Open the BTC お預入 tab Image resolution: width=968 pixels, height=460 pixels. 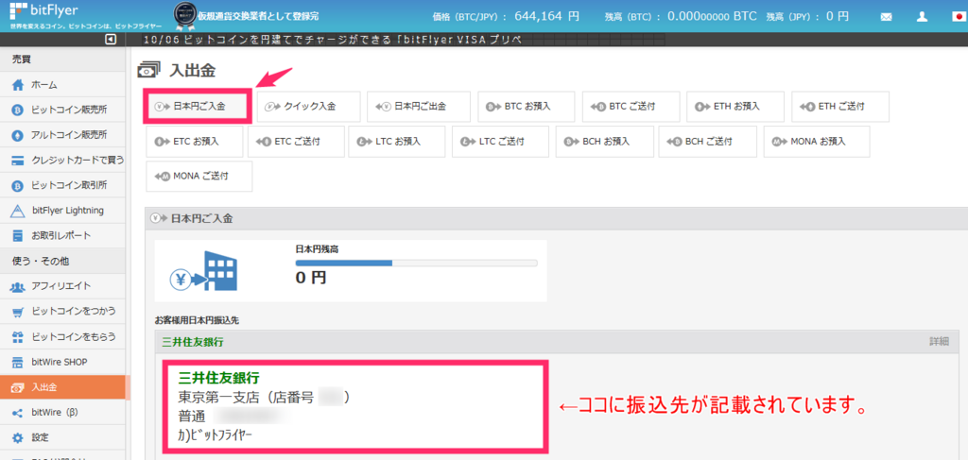[526, 106]
